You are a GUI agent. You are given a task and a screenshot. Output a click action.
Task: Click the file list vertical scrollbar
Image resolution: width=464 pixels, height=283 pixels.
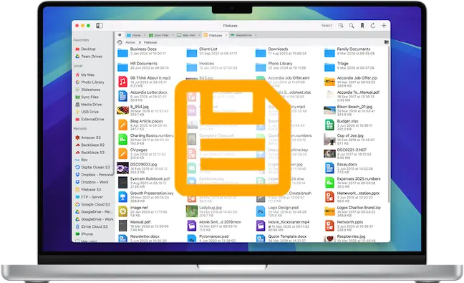[x=389, y=125]
